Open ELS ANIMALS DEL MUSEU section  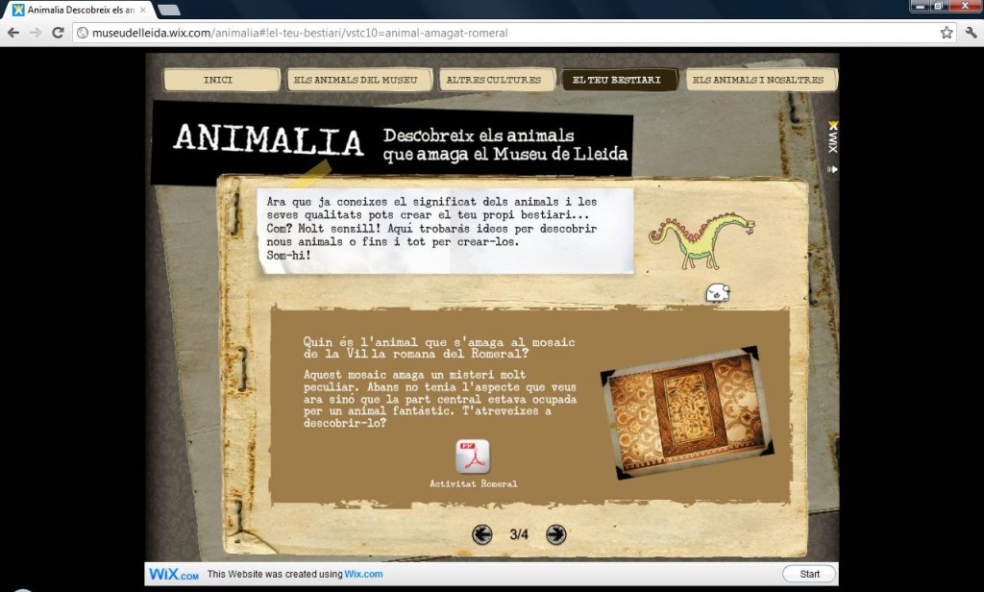coord(356,80)
